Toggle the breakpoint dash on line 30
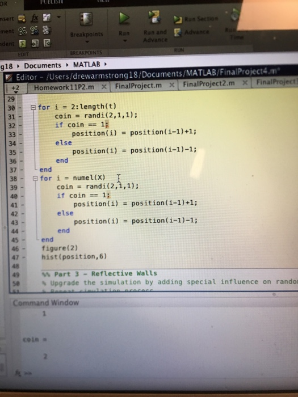298x397 pixels. coord(21,108)
